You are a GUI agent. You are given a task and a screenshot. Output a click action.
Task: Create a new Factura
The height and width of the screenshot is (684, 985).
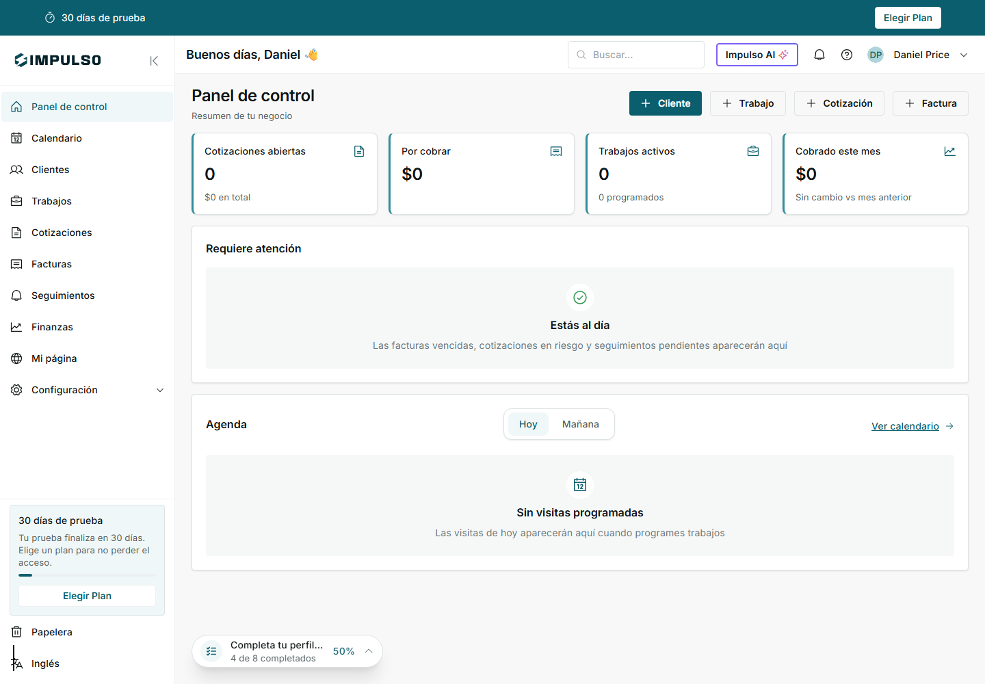click(x=930, y=103)
